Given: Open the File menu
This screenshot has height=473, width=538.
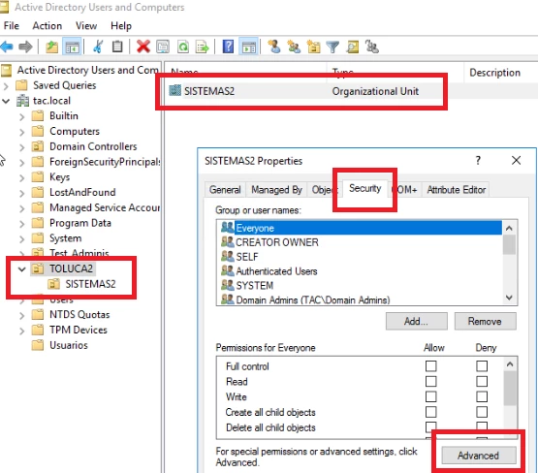Looking at the screenshot, I should 12,26.
